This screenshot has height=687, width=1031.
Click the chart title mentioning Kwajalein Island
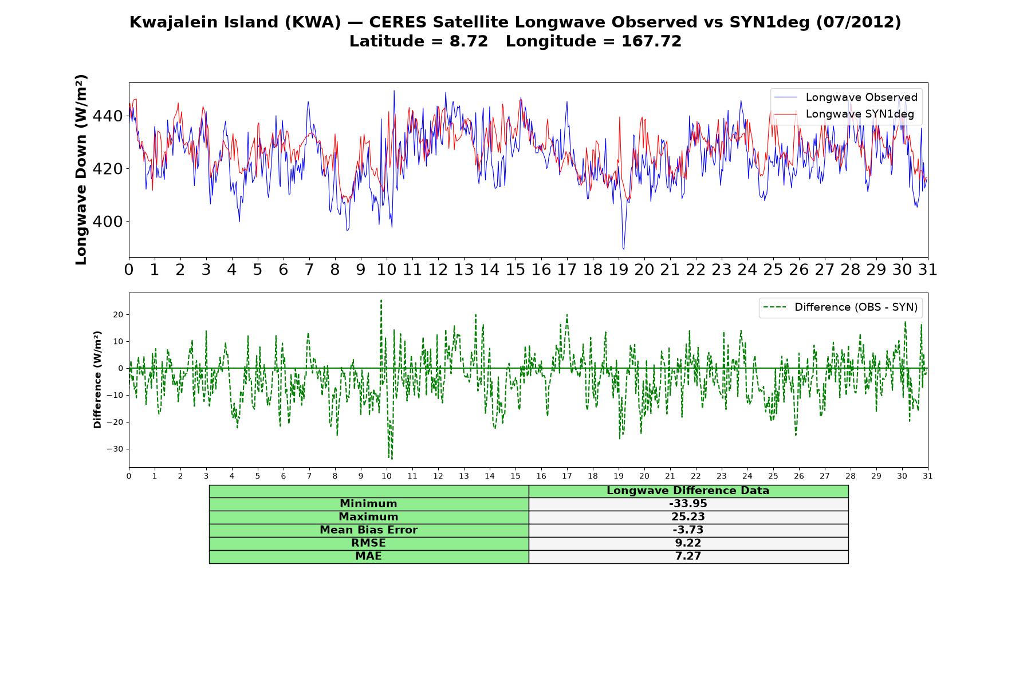[x=515, y=22]
